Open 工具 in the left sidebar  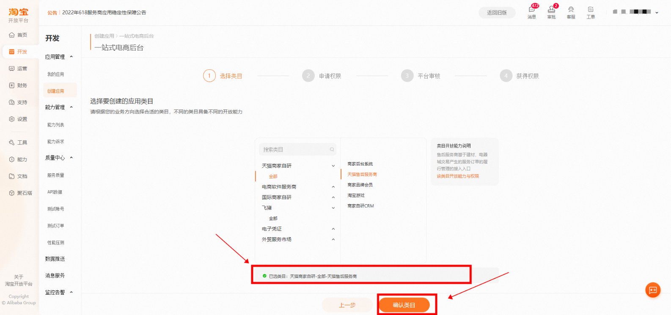pyautogui.click(x=18, y=142)
